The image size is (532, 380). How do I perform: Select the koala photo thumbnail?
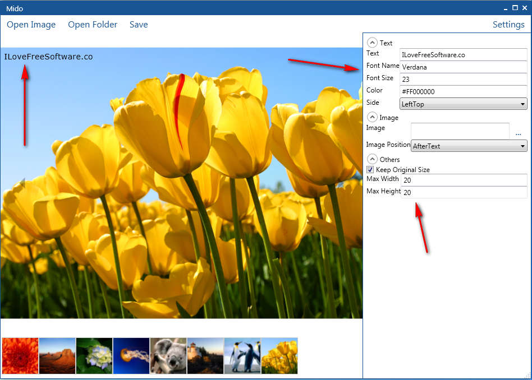(168, 355)
